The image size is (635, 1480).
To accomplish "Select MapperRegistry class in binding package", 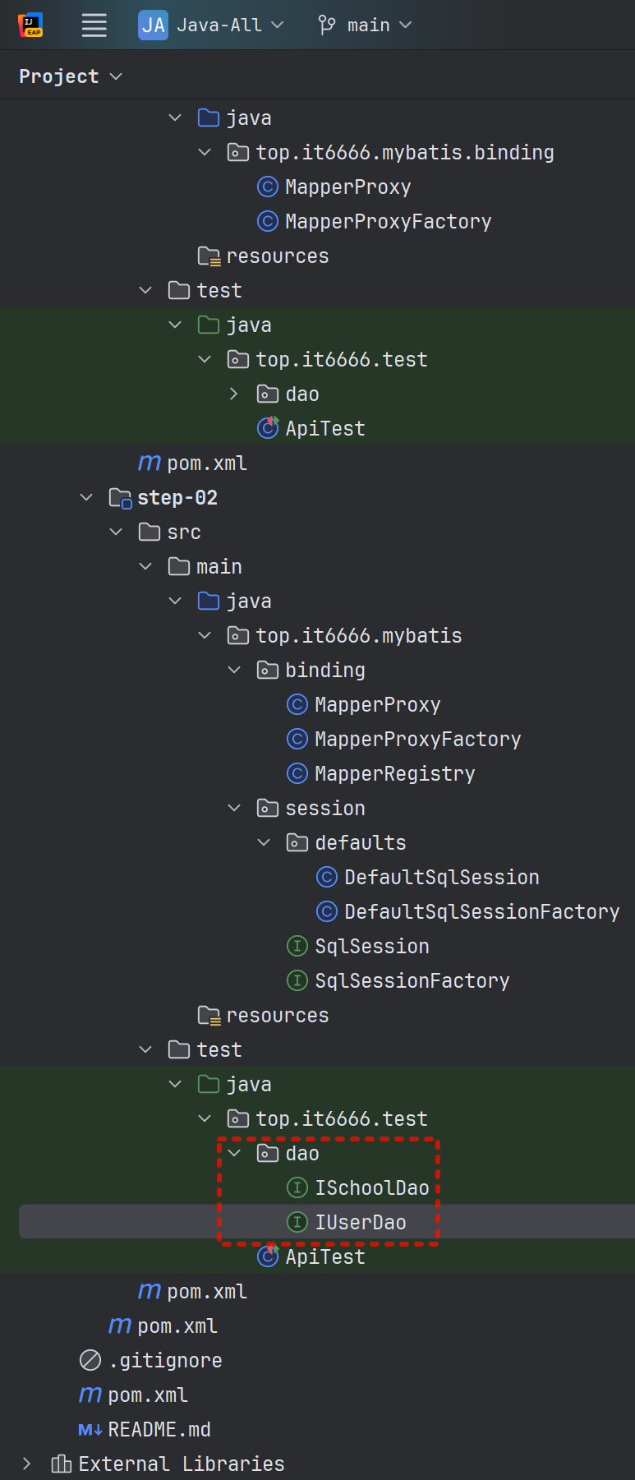I will [394, 774].
